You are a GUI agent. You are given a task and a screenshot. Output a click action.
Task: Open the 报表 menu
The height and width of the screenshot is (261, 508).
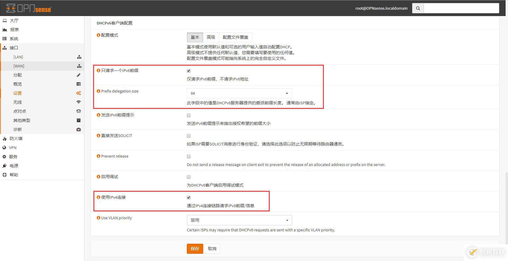click(x=15, y=30)
